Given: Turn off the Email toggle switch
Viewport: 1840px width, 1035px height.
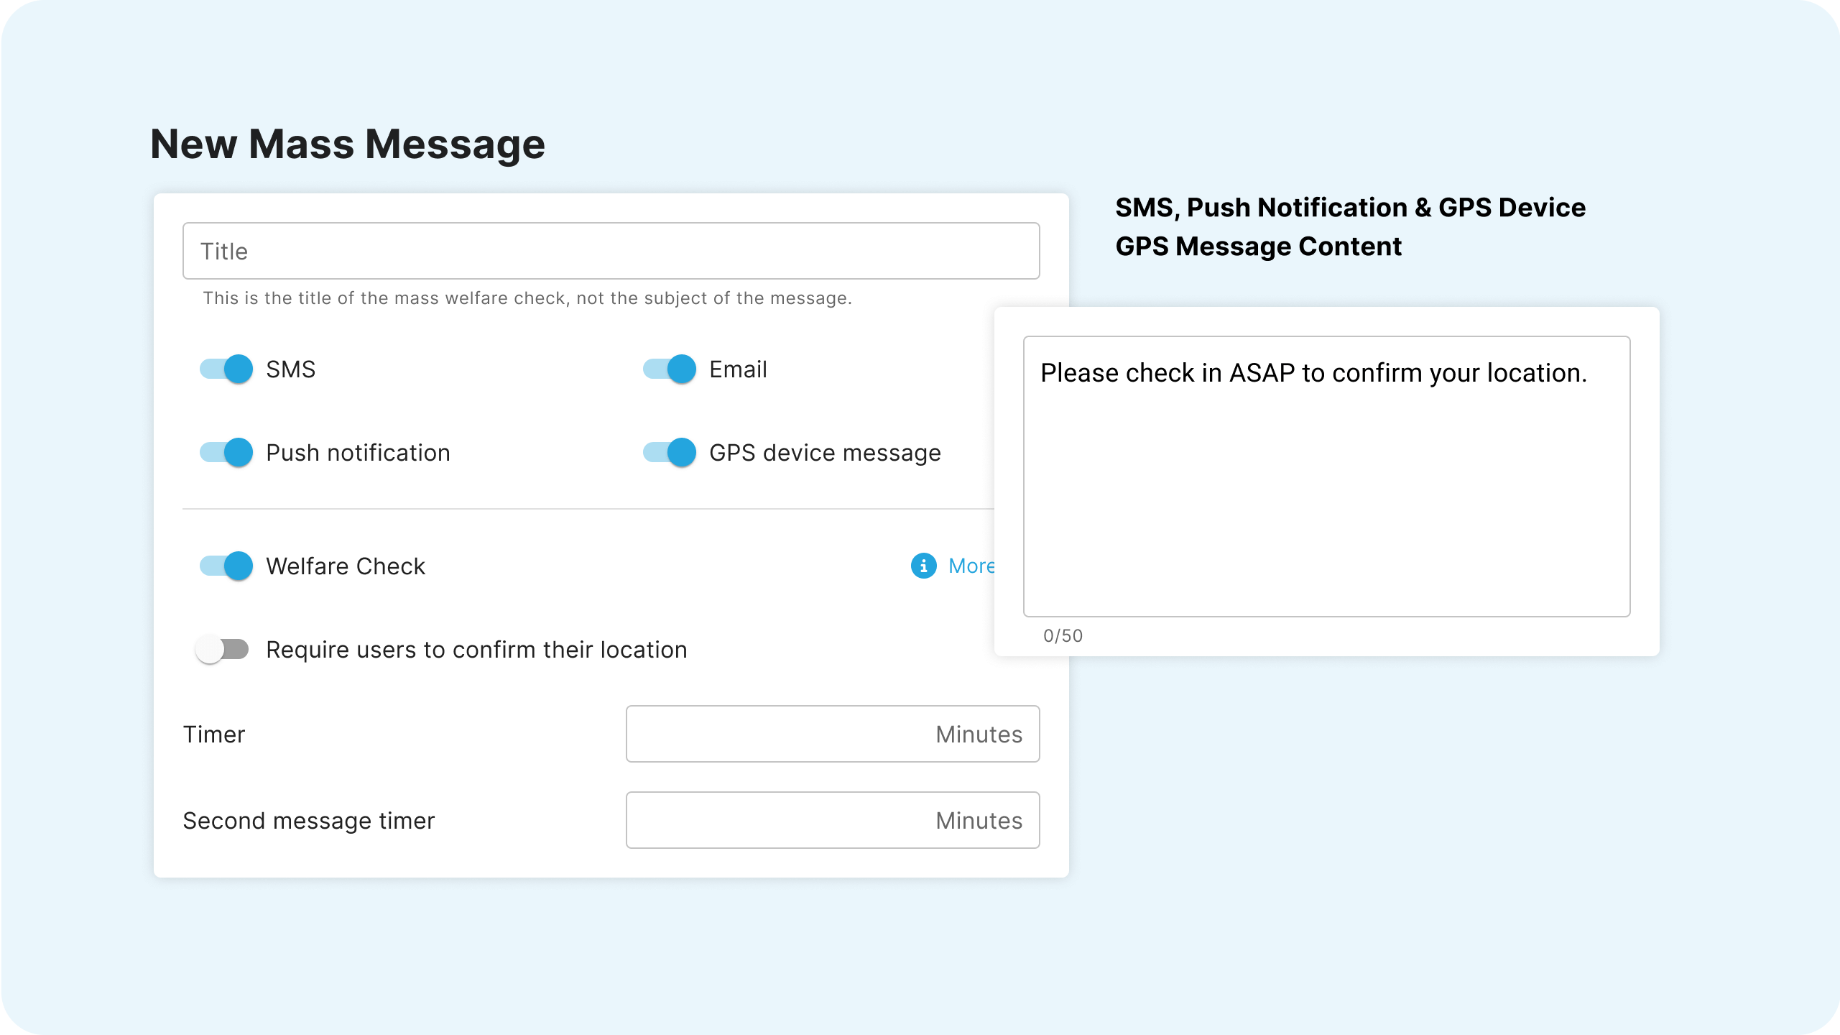Looking at the screenshot, I should (x=670, y=369).
